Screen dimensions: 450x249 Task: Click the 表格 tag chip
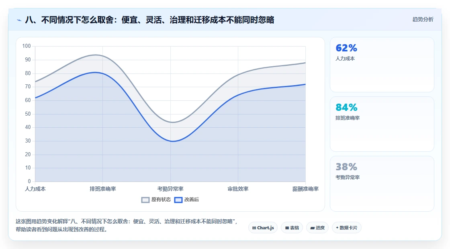pyautogui.click(x=292, y=228)
